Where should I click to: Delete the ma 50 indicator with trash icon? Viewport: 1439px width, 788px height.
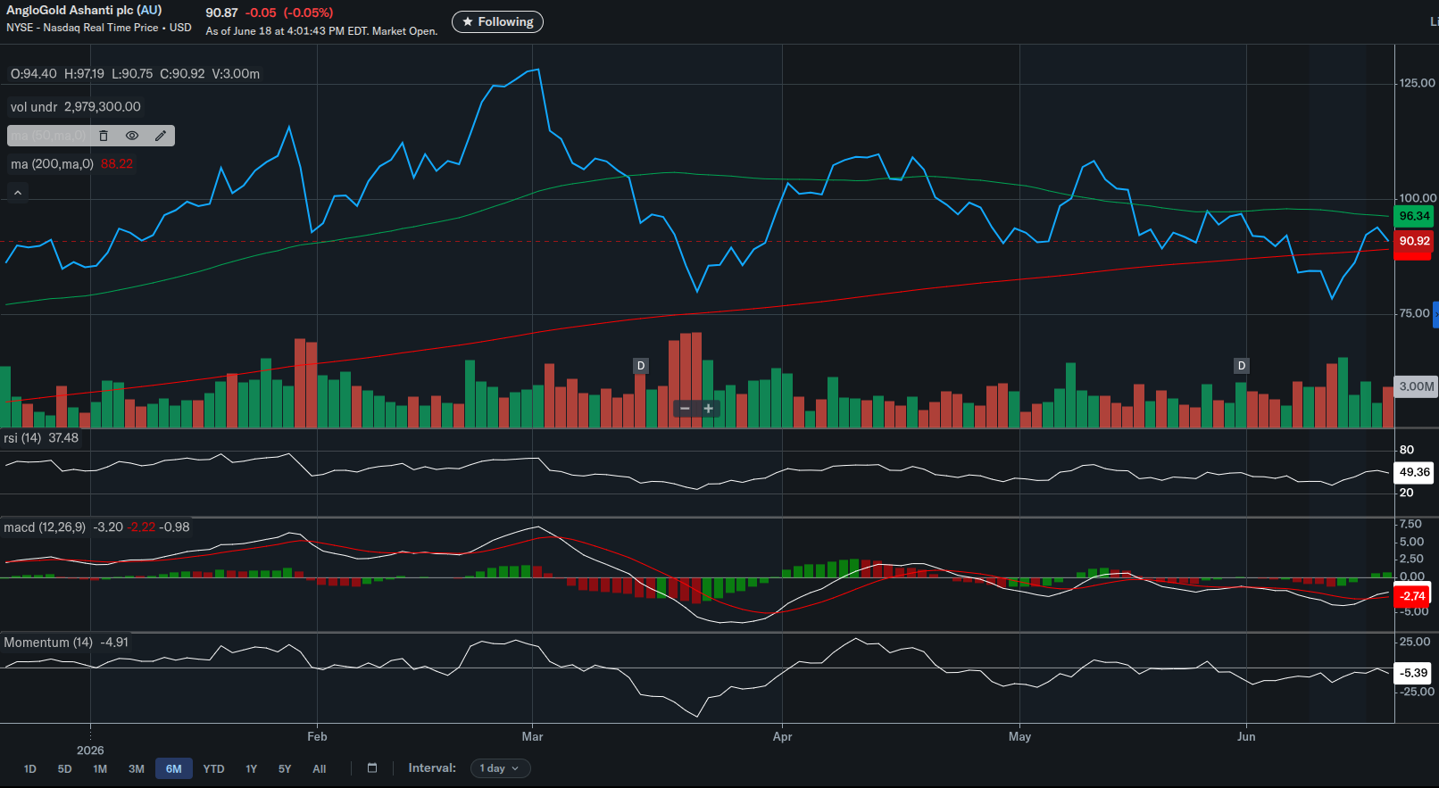(x=104, y=136)
